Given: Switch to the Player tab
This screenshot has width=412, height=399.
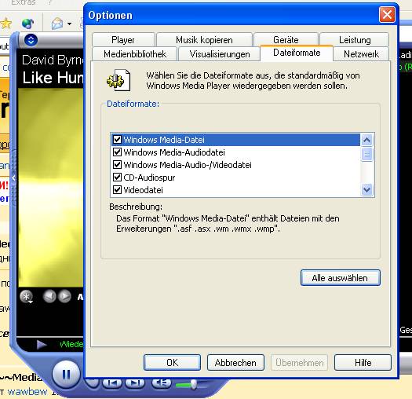Looking at the screenshot, I should tap(123, 40).
